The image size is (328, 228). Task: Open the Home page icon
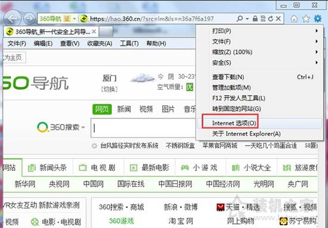click(x=294, y=19)
